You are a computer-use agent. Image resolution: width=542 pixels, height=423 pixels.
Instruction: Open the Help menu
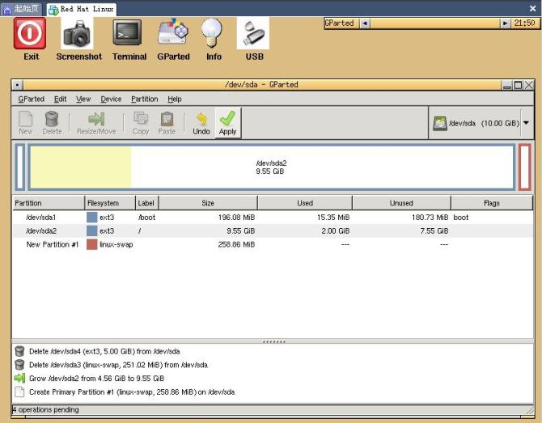point(175,99)
